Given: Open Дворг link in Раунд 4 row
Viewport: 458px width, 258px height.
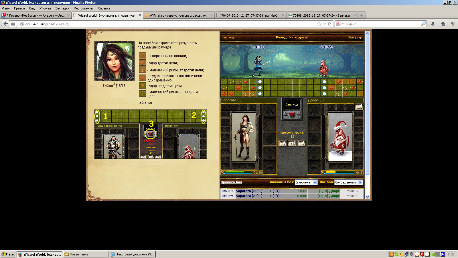Looking at the screenshot, I should click(x=334, y=196).
